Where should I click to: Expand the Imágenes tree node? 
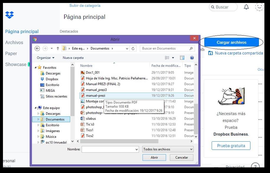38,131
